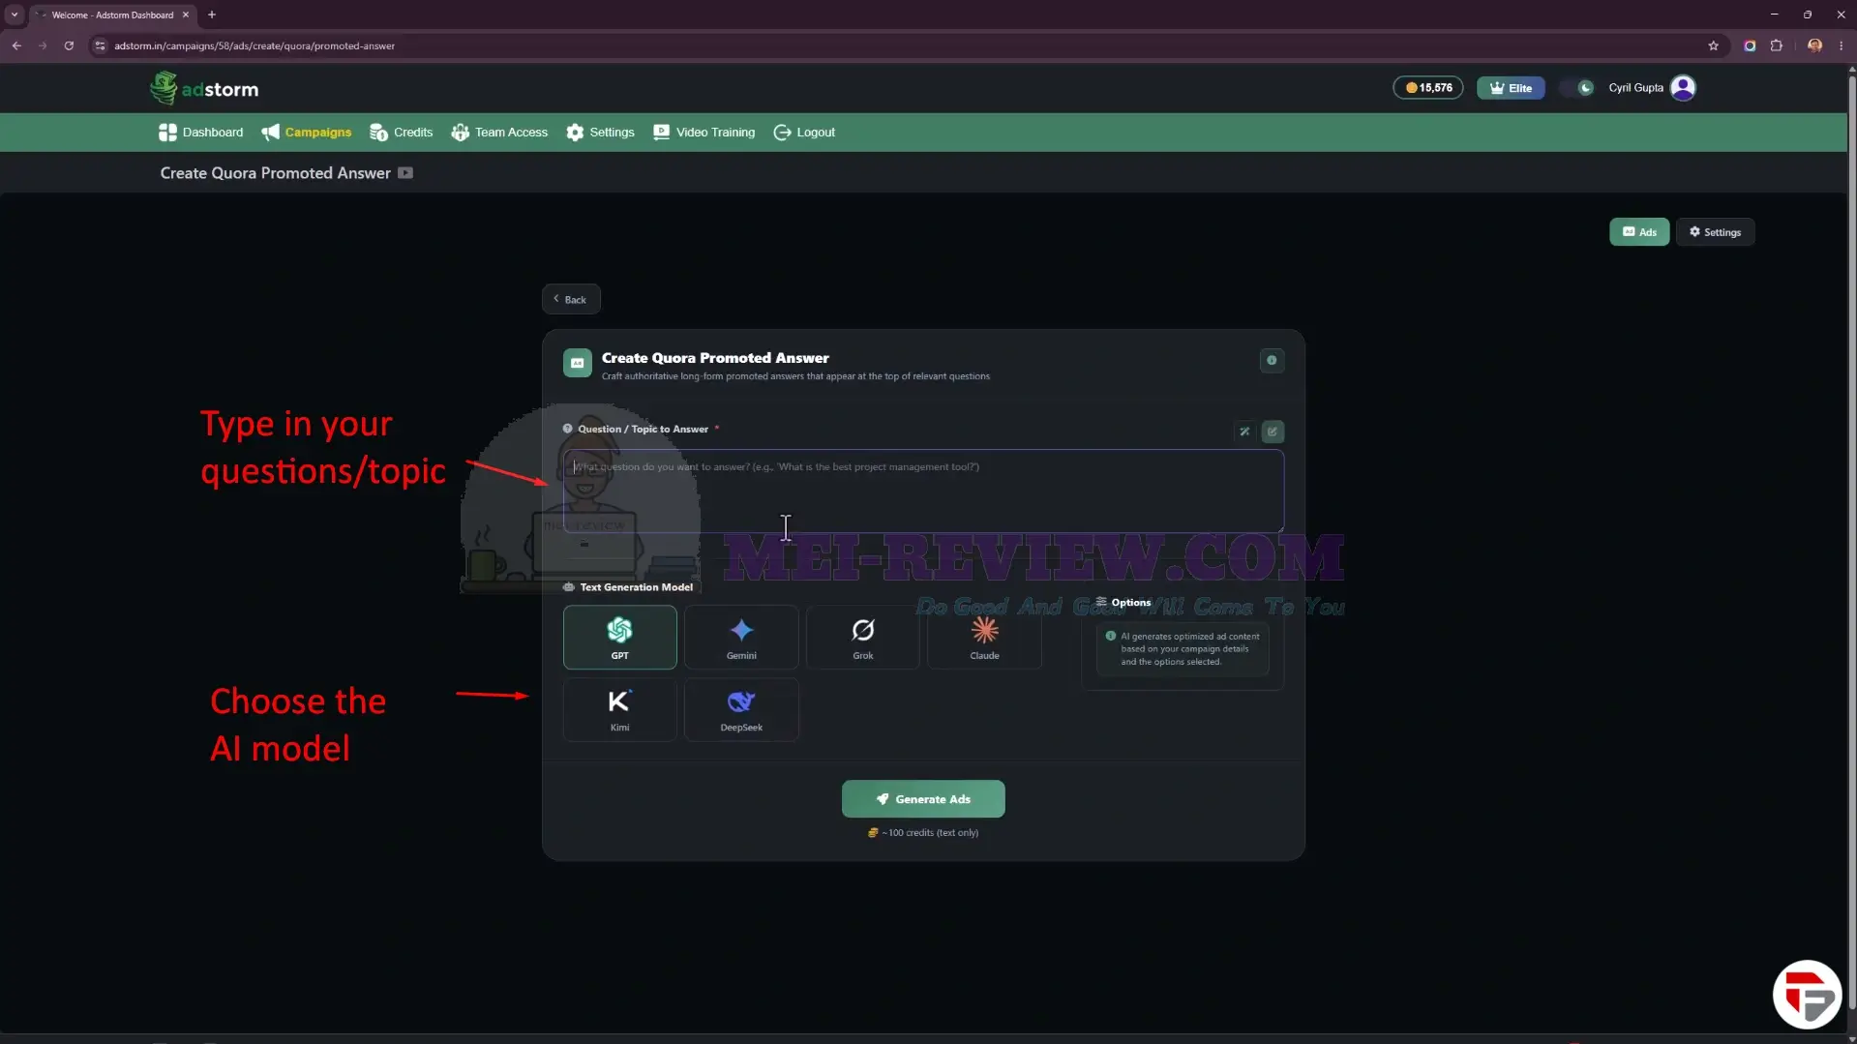Click the floating chat widget icon
Image resolution: width=1857 pixels, height=1044 pixels.
[1807, 994]
